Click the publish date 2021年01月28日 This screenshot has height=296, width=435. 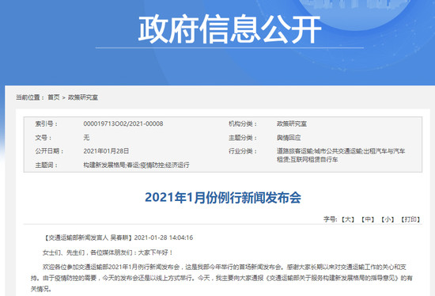(x=106, y=151)
